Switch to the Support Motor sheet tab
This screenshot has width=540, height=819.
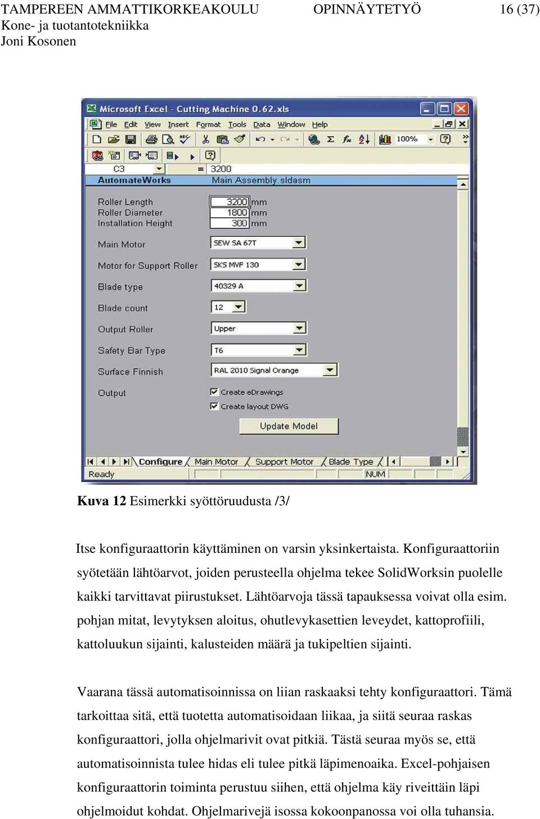(285, 462)
